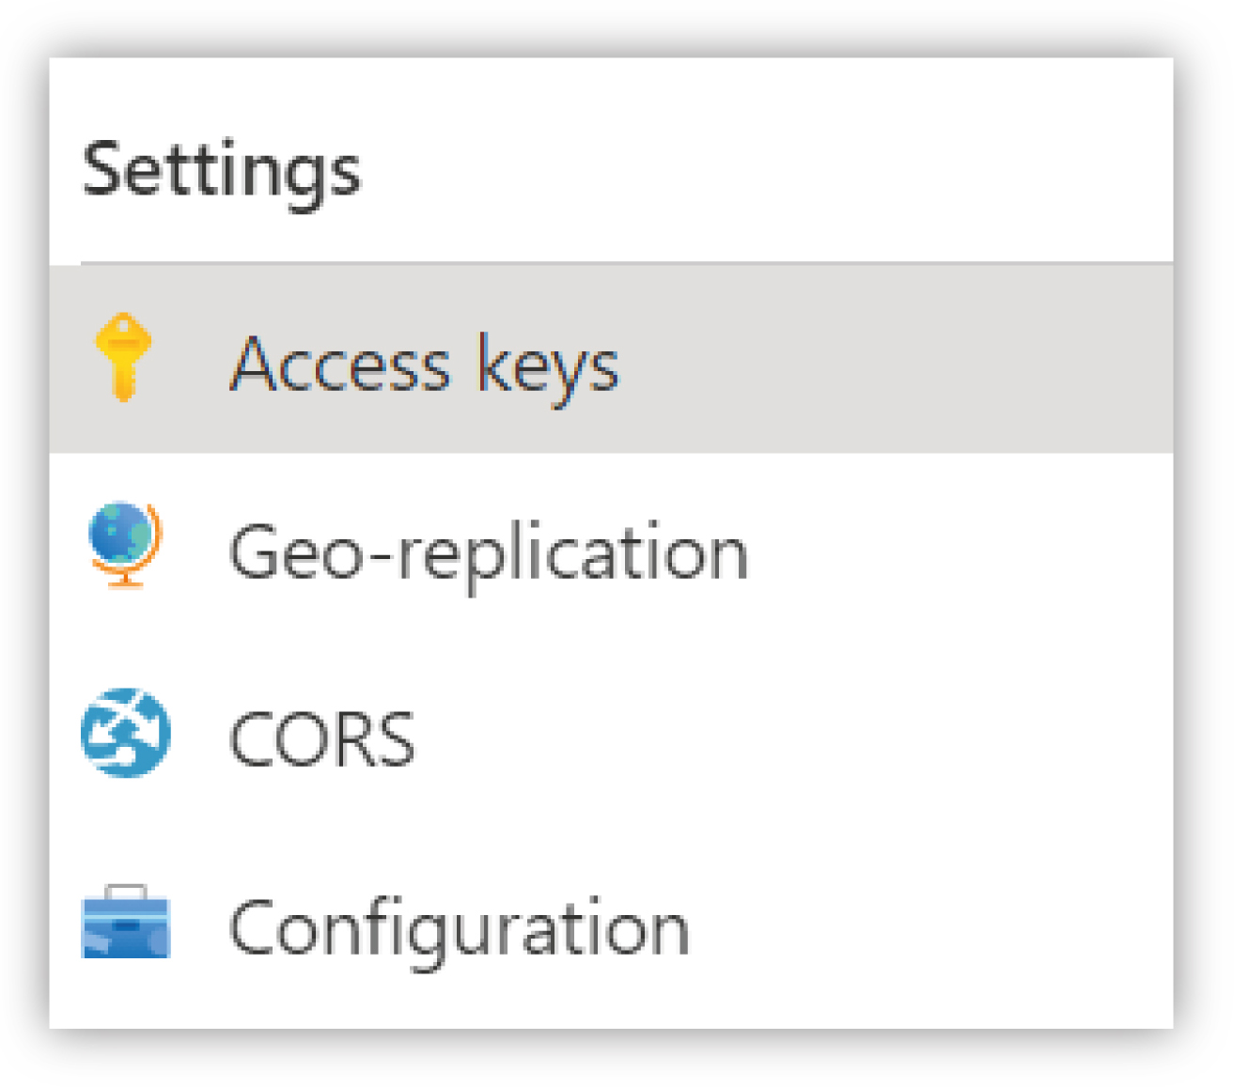Click the orange globe stand icon
The height and width of the screenshot is (1087, 1234).
click(x=125, y=545)
